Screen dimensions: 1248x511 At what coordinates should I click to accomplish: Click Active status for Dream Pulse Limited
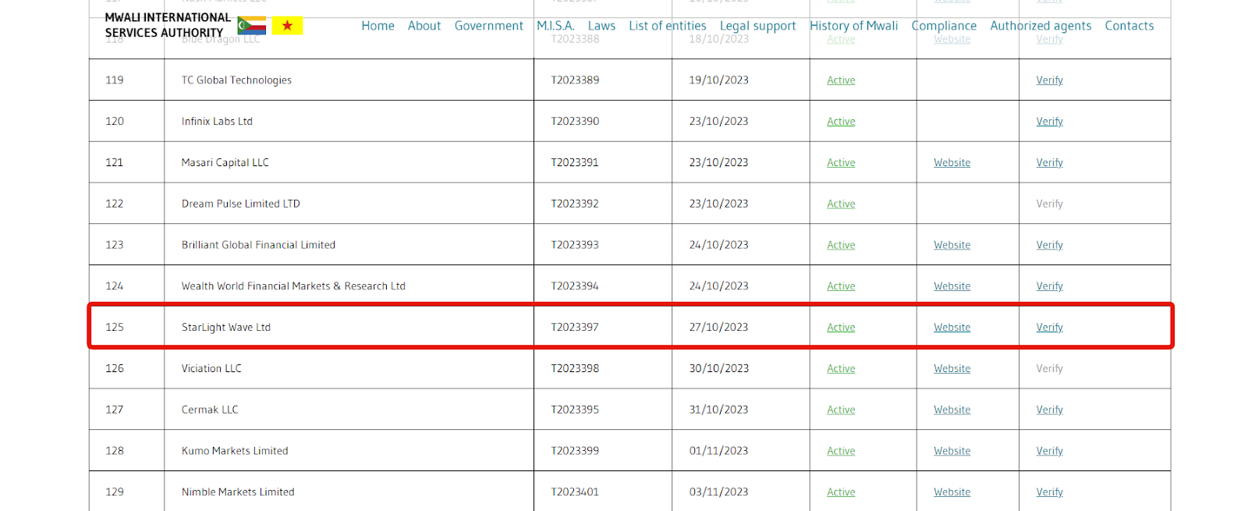pyautogui.click(x=841, y=204)
